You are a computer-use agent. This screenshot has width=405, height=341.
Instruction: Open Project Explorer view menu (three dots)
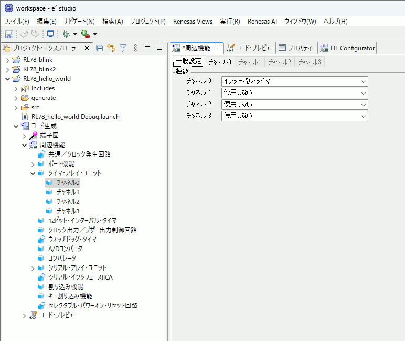[135, 48]
